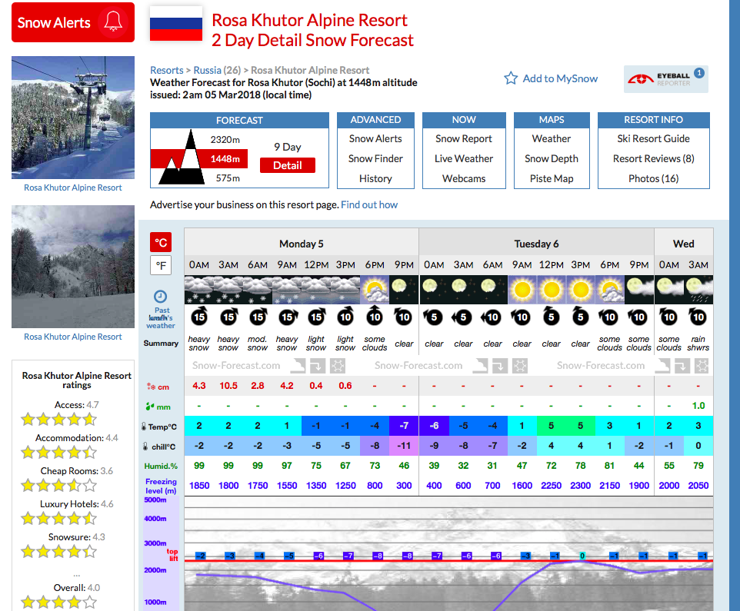The image size is (740, 611).
Task: Click the Luxury Hotels rating stars
Action: [59, 518]
